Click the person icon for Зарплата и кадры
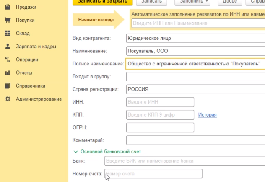265x182 pixels. 8,47
